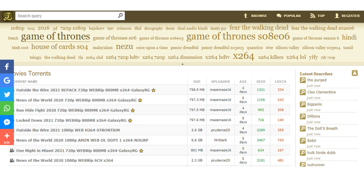Share via Messenger
This screenshot has height=177, width=364.
point(7,122)
